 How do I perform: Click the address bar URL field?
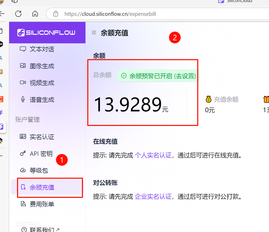pyautogui.click(x=158, y=14)
